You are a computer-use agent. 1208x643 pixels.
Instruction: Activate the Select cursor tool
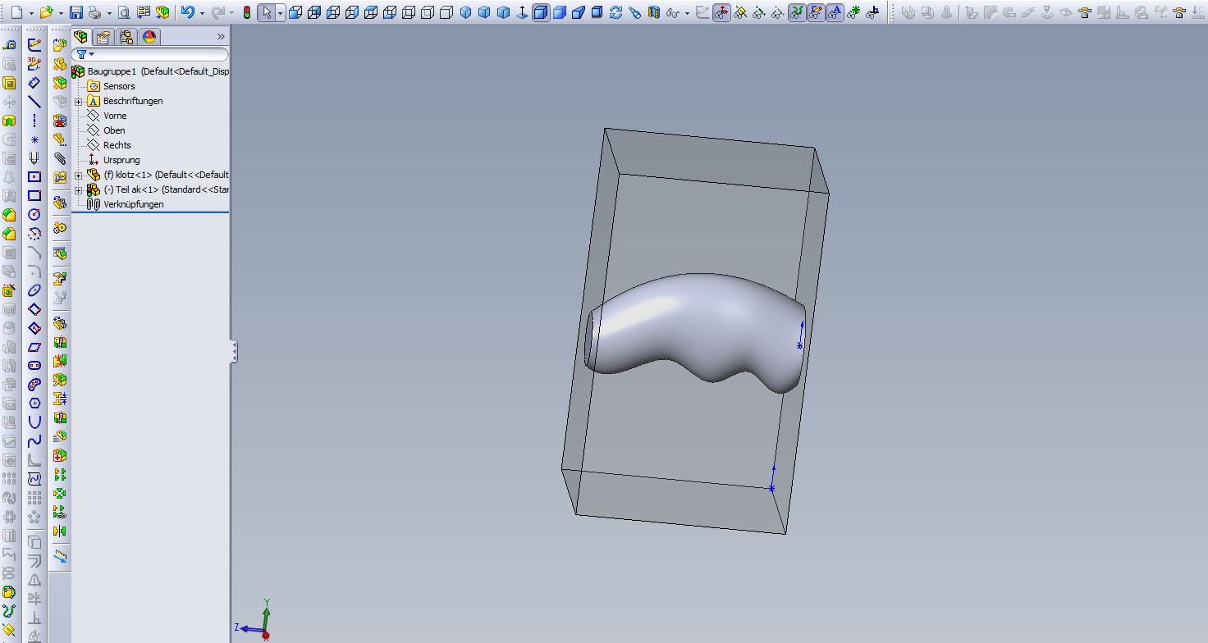click(x=267, y=12)
